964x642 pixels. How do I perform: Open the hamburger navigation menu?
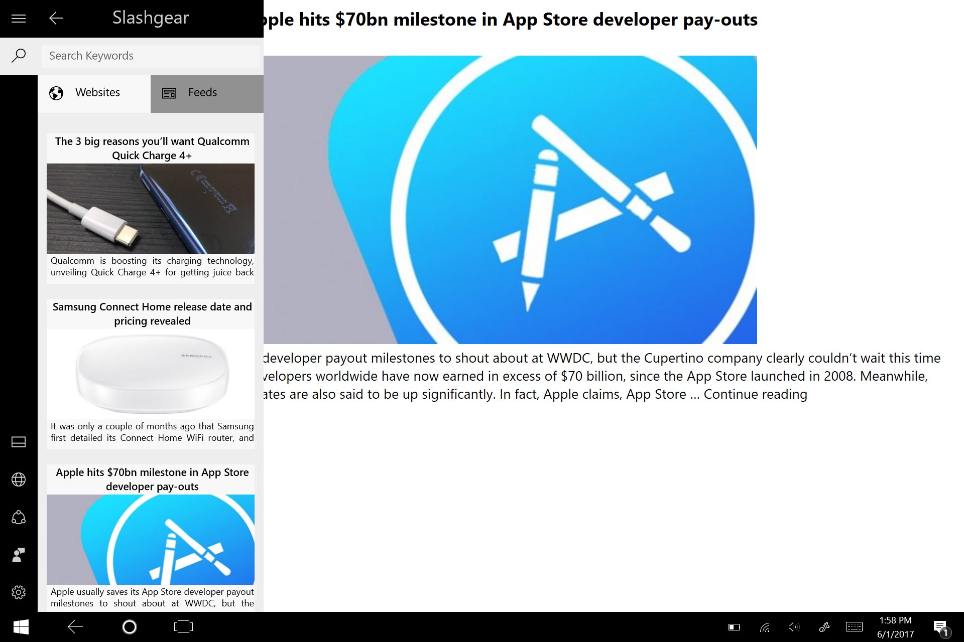point(19,19)
